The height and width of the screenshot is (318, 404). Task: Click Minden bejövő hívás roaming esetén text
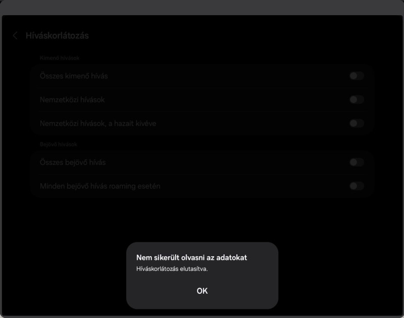click(x=100, y=186)
